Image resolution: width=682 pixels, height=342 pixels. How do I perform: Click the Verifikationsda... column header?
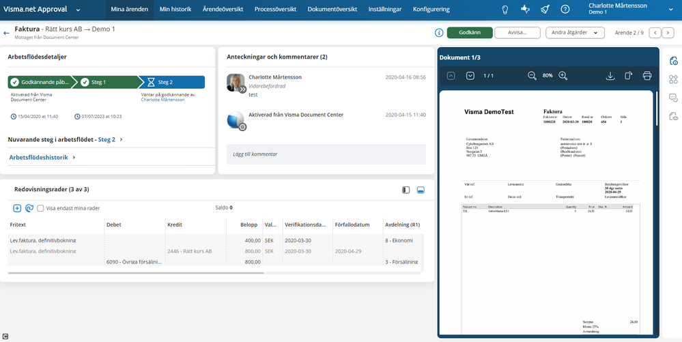pyautogui.click(x=305, y=225)
